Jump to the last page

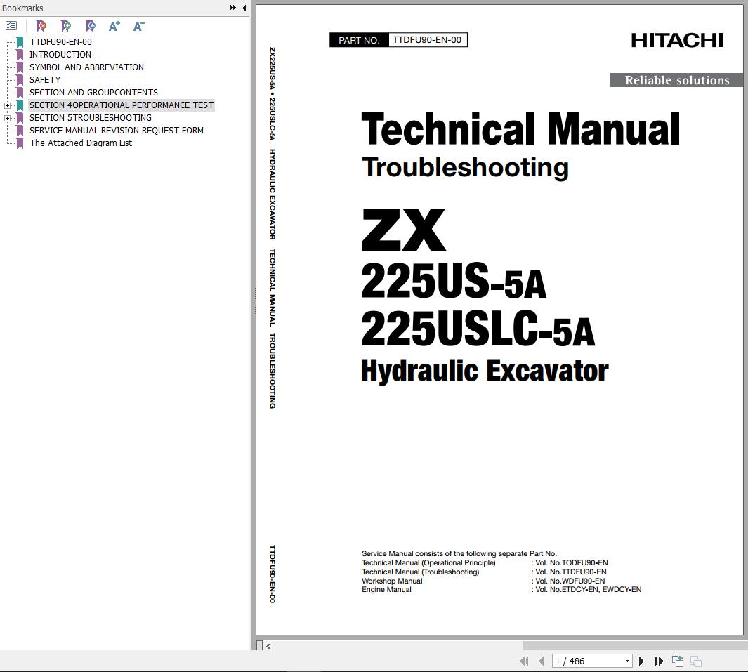point(660,661)
